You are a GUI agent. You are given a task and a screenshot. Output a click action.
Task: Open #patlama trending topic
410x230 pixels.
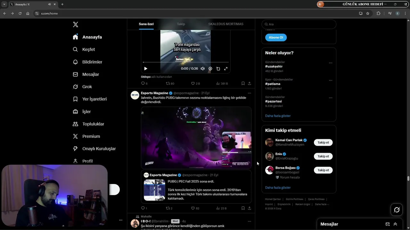(273, 84)
